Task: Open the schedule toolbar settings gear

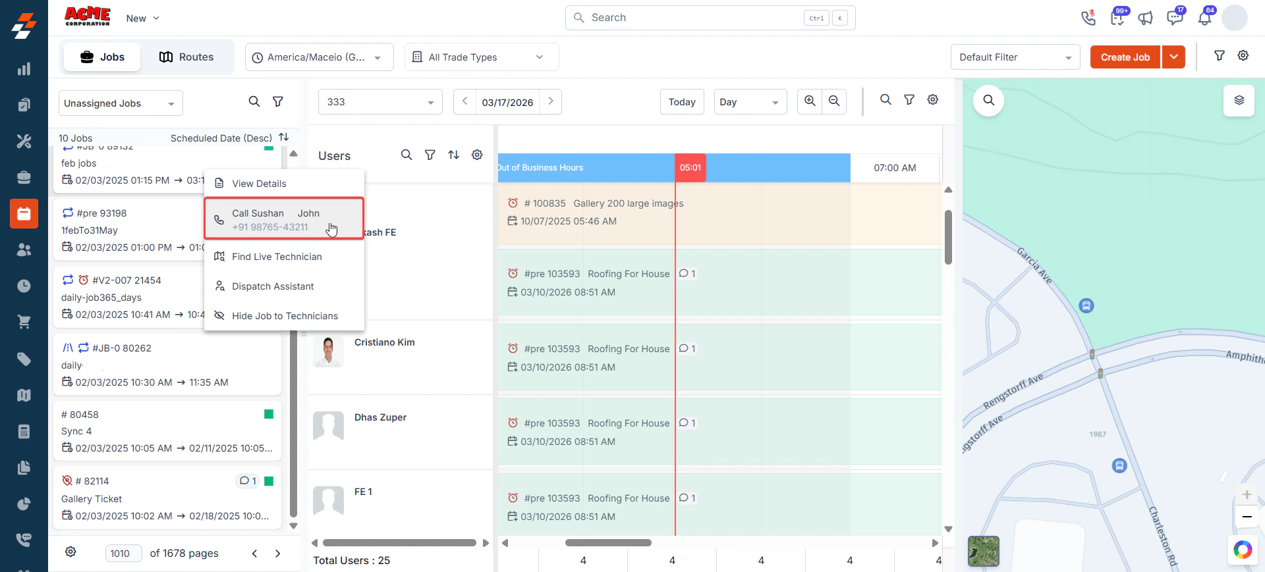Action: [x=933, y=99]
